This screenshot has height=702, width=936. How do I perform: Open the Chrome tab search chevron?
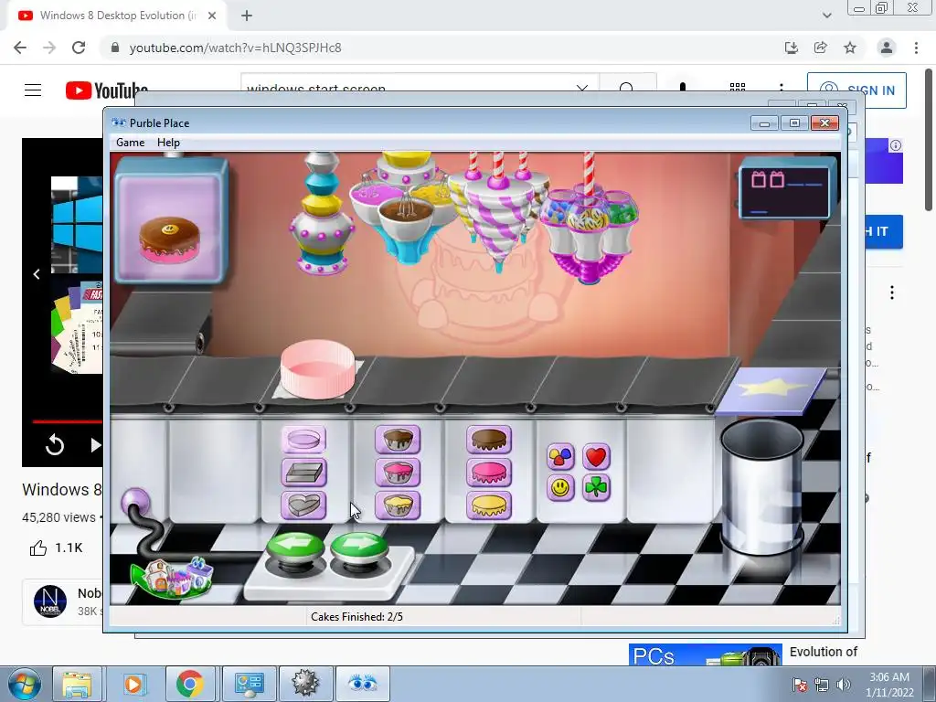(x=826, y=16)
